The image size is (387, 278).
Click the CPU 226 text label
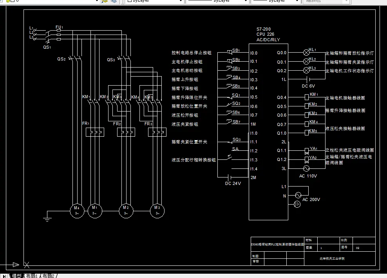(x=265, y=34)
